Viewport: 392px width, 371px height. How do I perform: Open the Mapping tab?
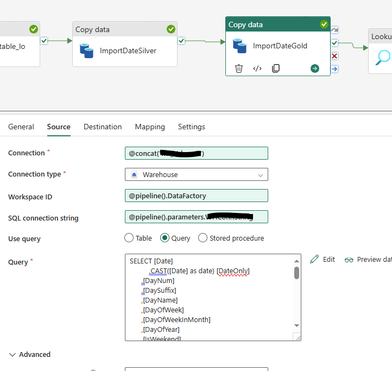pos(150,127)
